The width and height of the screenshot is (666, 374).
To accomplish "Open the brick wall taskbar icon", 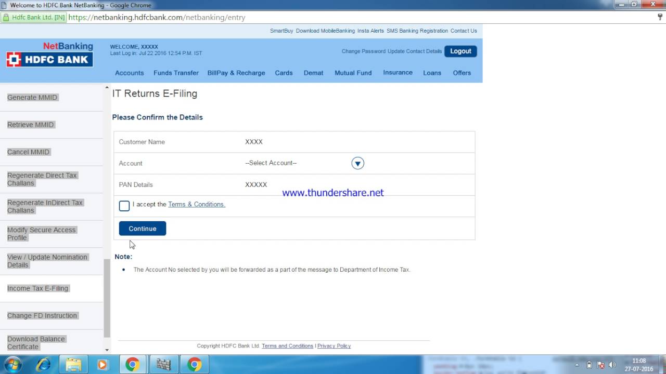I will (163, 365).
